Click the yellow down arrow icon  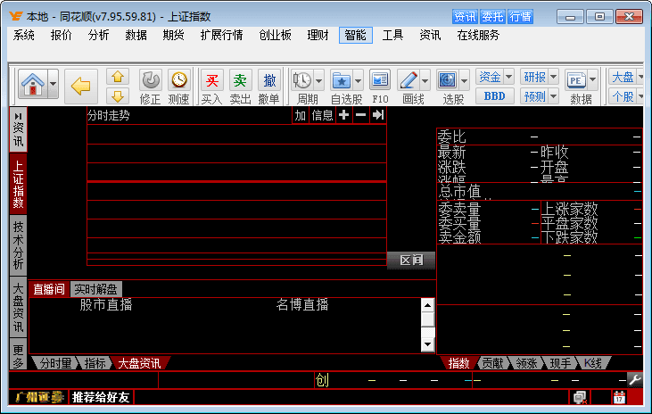118,96
